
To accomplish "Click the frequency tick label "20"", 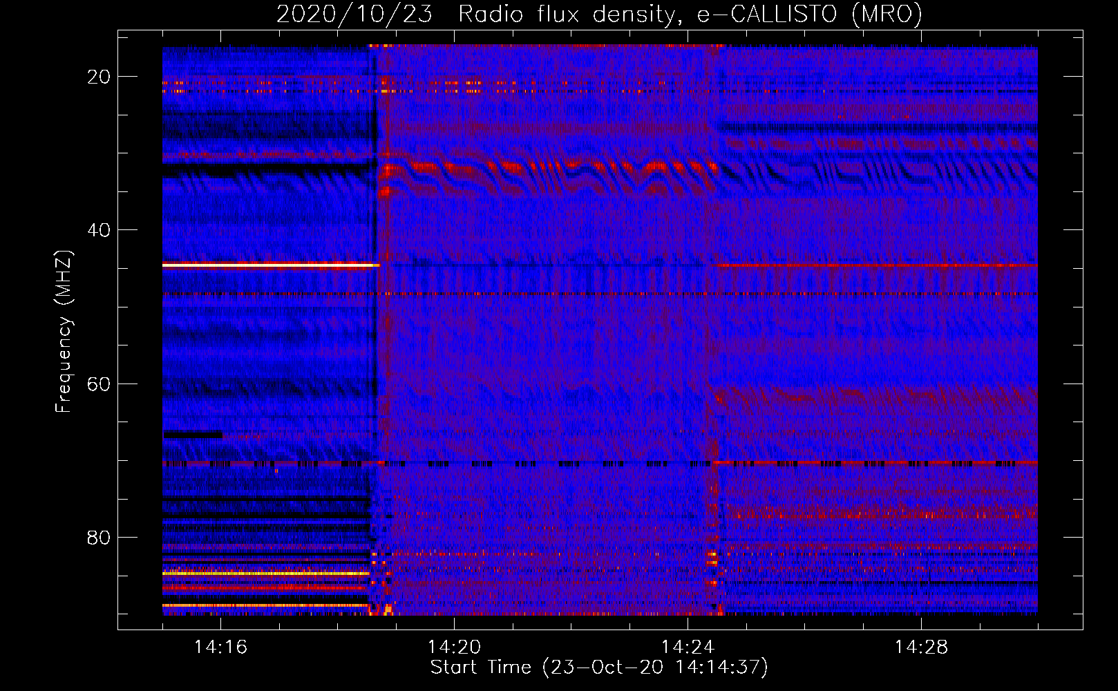I will tap(100, 77).
